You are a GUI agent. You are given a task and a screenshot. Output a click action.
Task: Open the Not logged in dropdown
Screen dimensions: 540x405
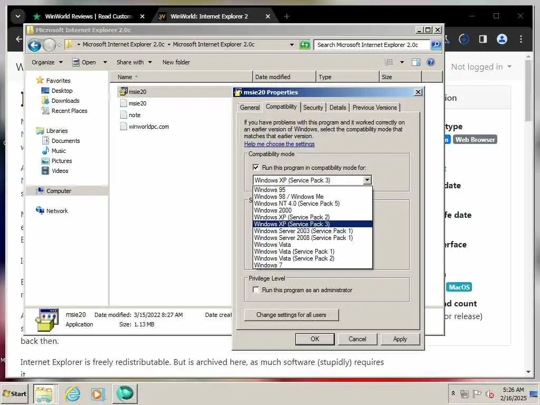[481, 67]
